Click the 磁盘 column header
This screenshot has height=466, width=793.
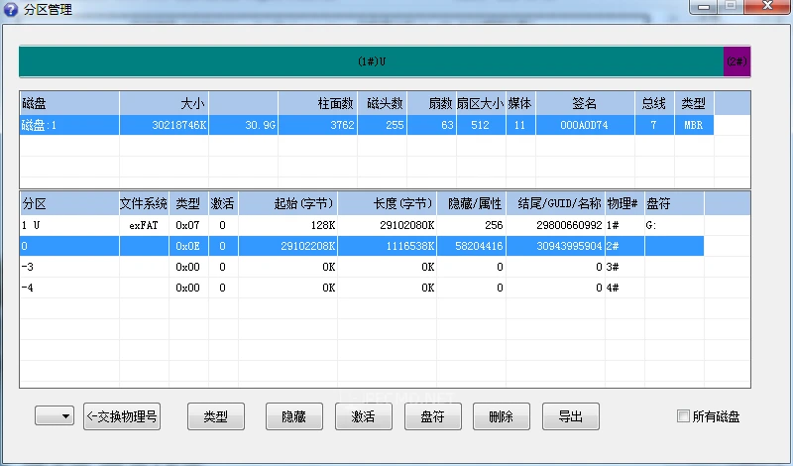coord(69,103)
